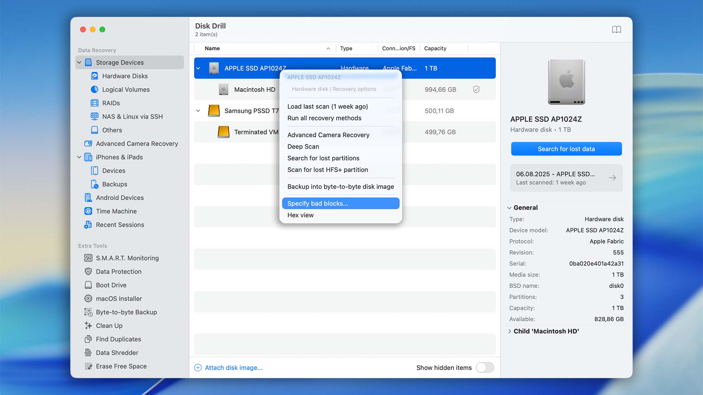Click the BSD name value disk0
The width and height of the screenshot is (703, 395).
click(x=616, y=286)
